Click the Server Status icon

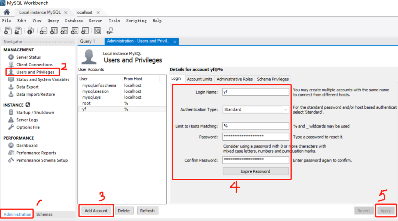click(x=11, y=57)
